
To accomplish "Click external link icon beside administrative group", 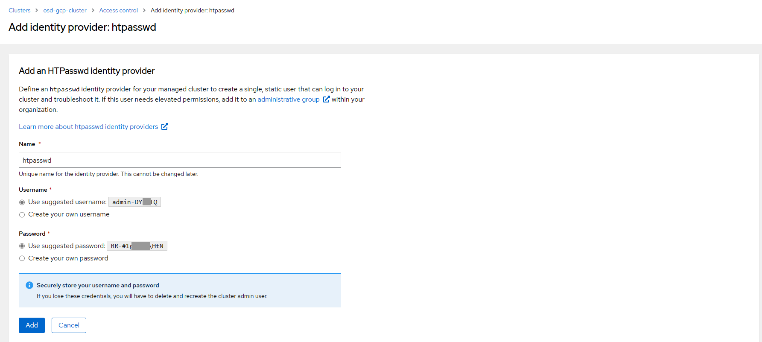I will 327,99.
